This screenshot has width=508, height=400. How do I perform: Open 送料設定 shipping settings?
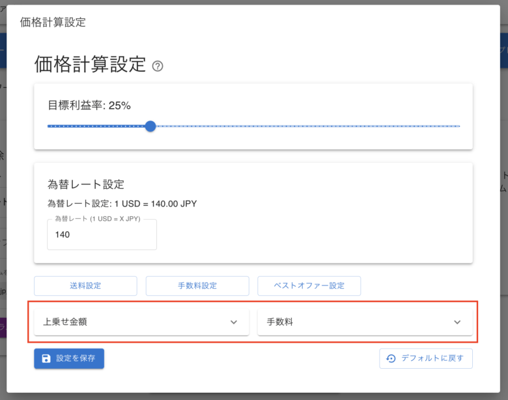pos(85,285)
